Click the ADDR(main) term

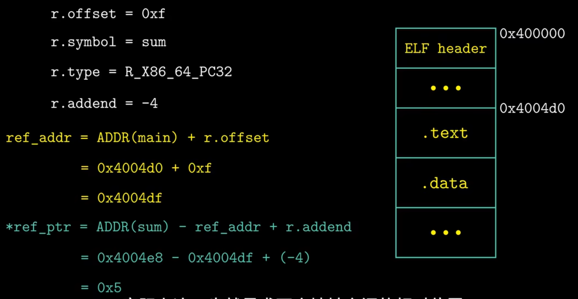(137, 138)
